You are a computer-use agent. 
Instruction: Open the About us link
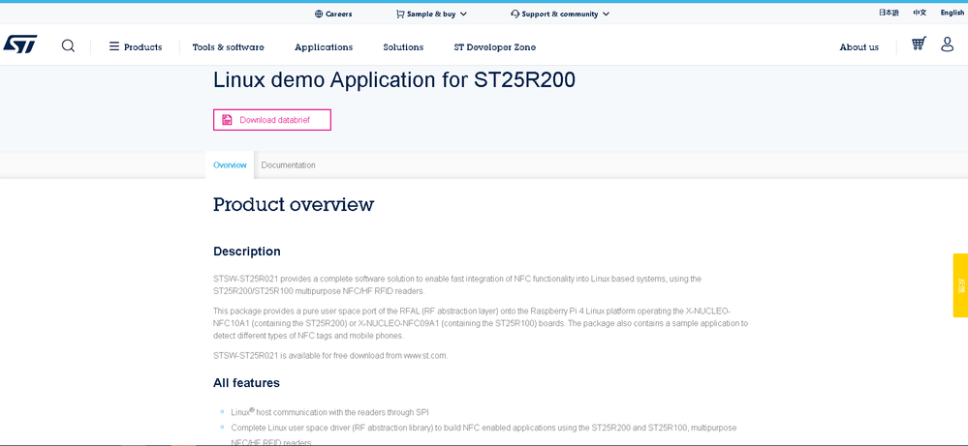pyautogui.click(x=859, y=47)
